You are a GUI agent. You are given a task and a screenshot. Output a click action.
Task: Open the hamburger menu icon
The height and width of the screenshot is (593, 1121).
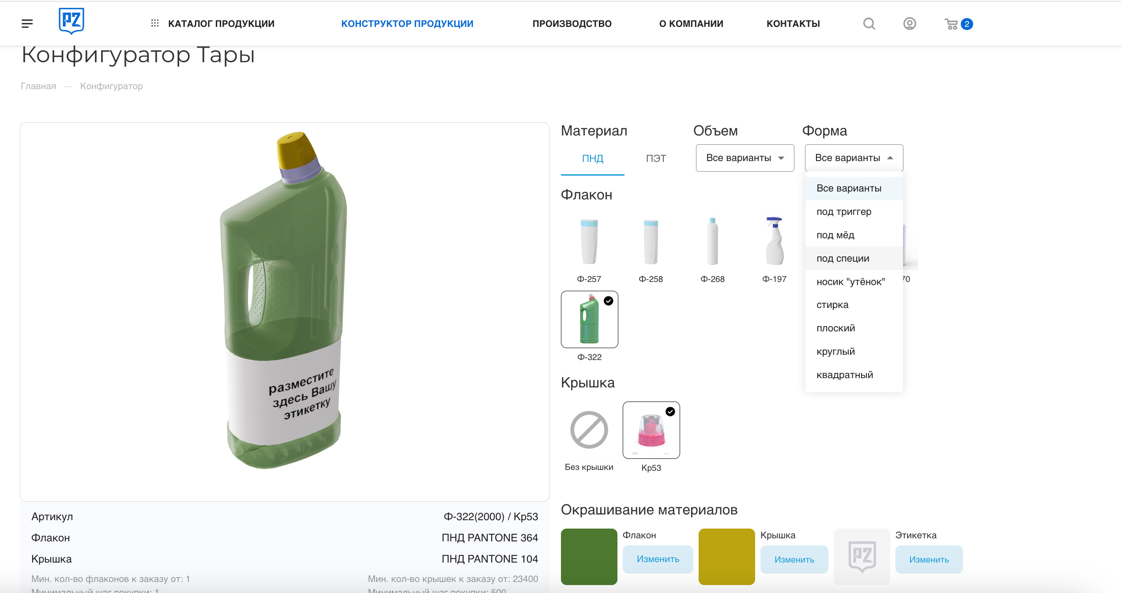coord(27,24)
